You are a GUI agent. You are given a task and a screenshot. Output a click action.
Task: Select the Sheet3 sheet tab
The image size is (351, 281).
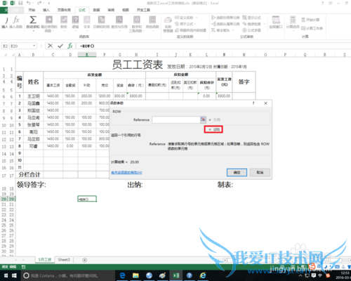[64, 260]
